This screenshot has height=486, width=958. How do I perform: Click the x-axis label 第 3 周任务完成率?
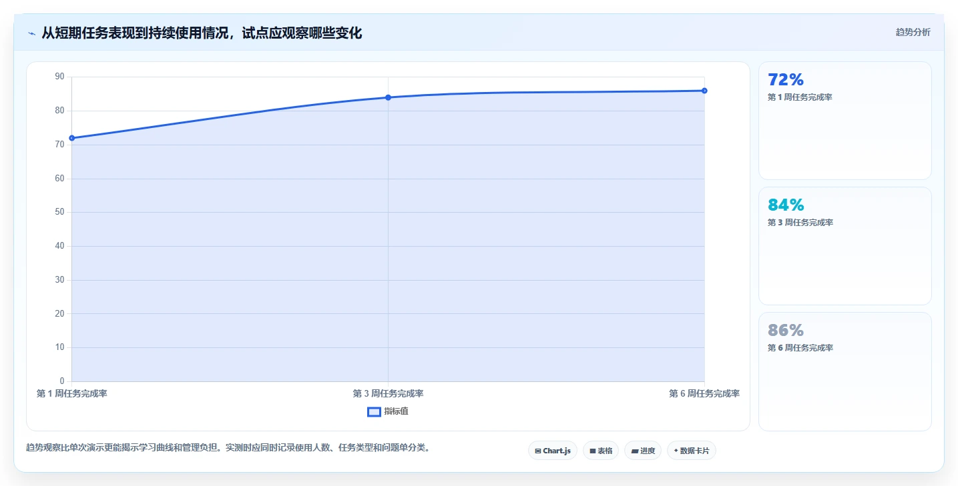coord(388,394)
